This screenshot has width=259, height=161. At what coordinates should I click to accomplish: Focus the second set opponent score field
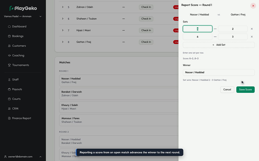click(x=233, y=37)
